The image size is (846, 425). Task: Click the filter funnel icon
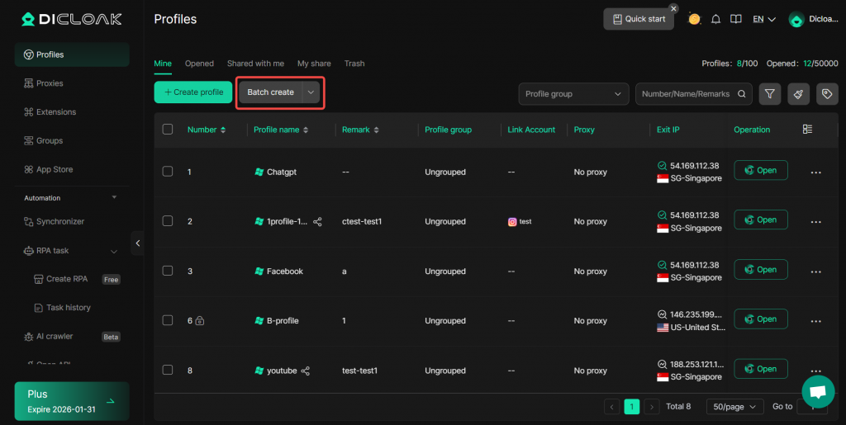click(770, 94)
